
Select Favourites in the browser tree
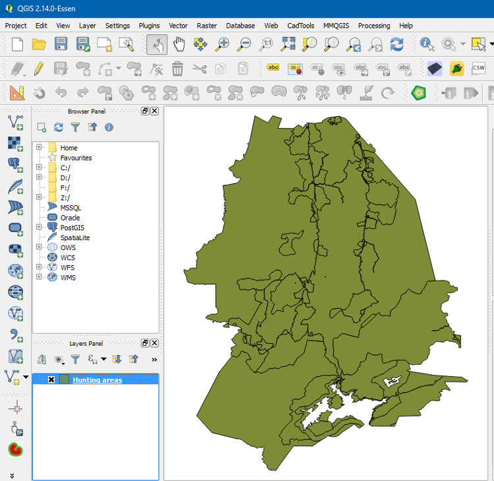coord(76,158)
